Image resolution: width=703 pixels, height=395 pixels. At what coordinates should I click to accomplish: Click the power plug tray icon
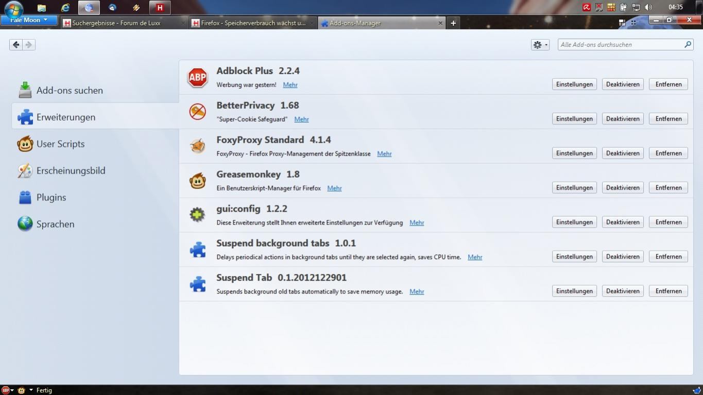coord(623,7)
